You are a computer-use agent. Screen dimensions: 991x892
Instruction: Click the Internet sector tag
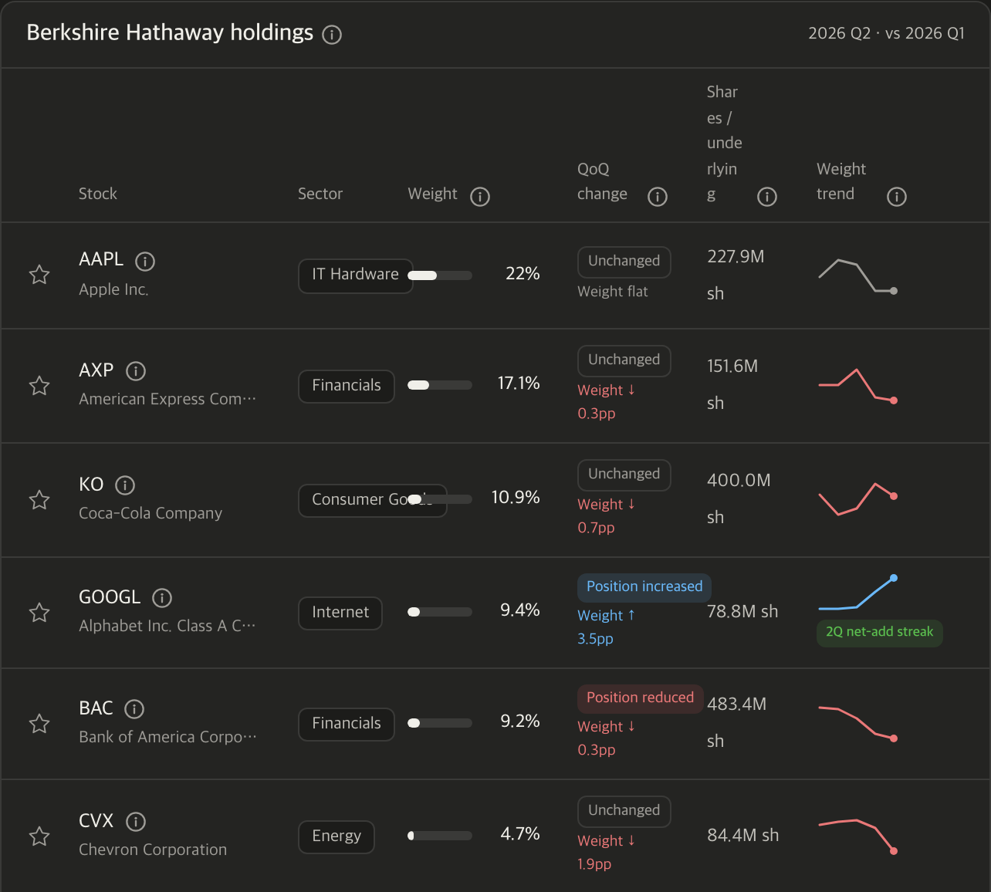tap(340, 613)
